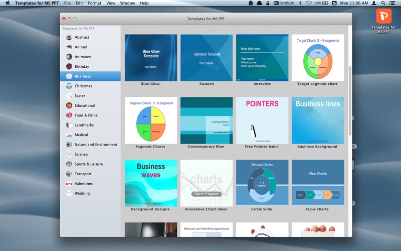Screen dimensions: 401x251
Task: Click the Sports & Leisure icon
Action: tap(69, 164)
